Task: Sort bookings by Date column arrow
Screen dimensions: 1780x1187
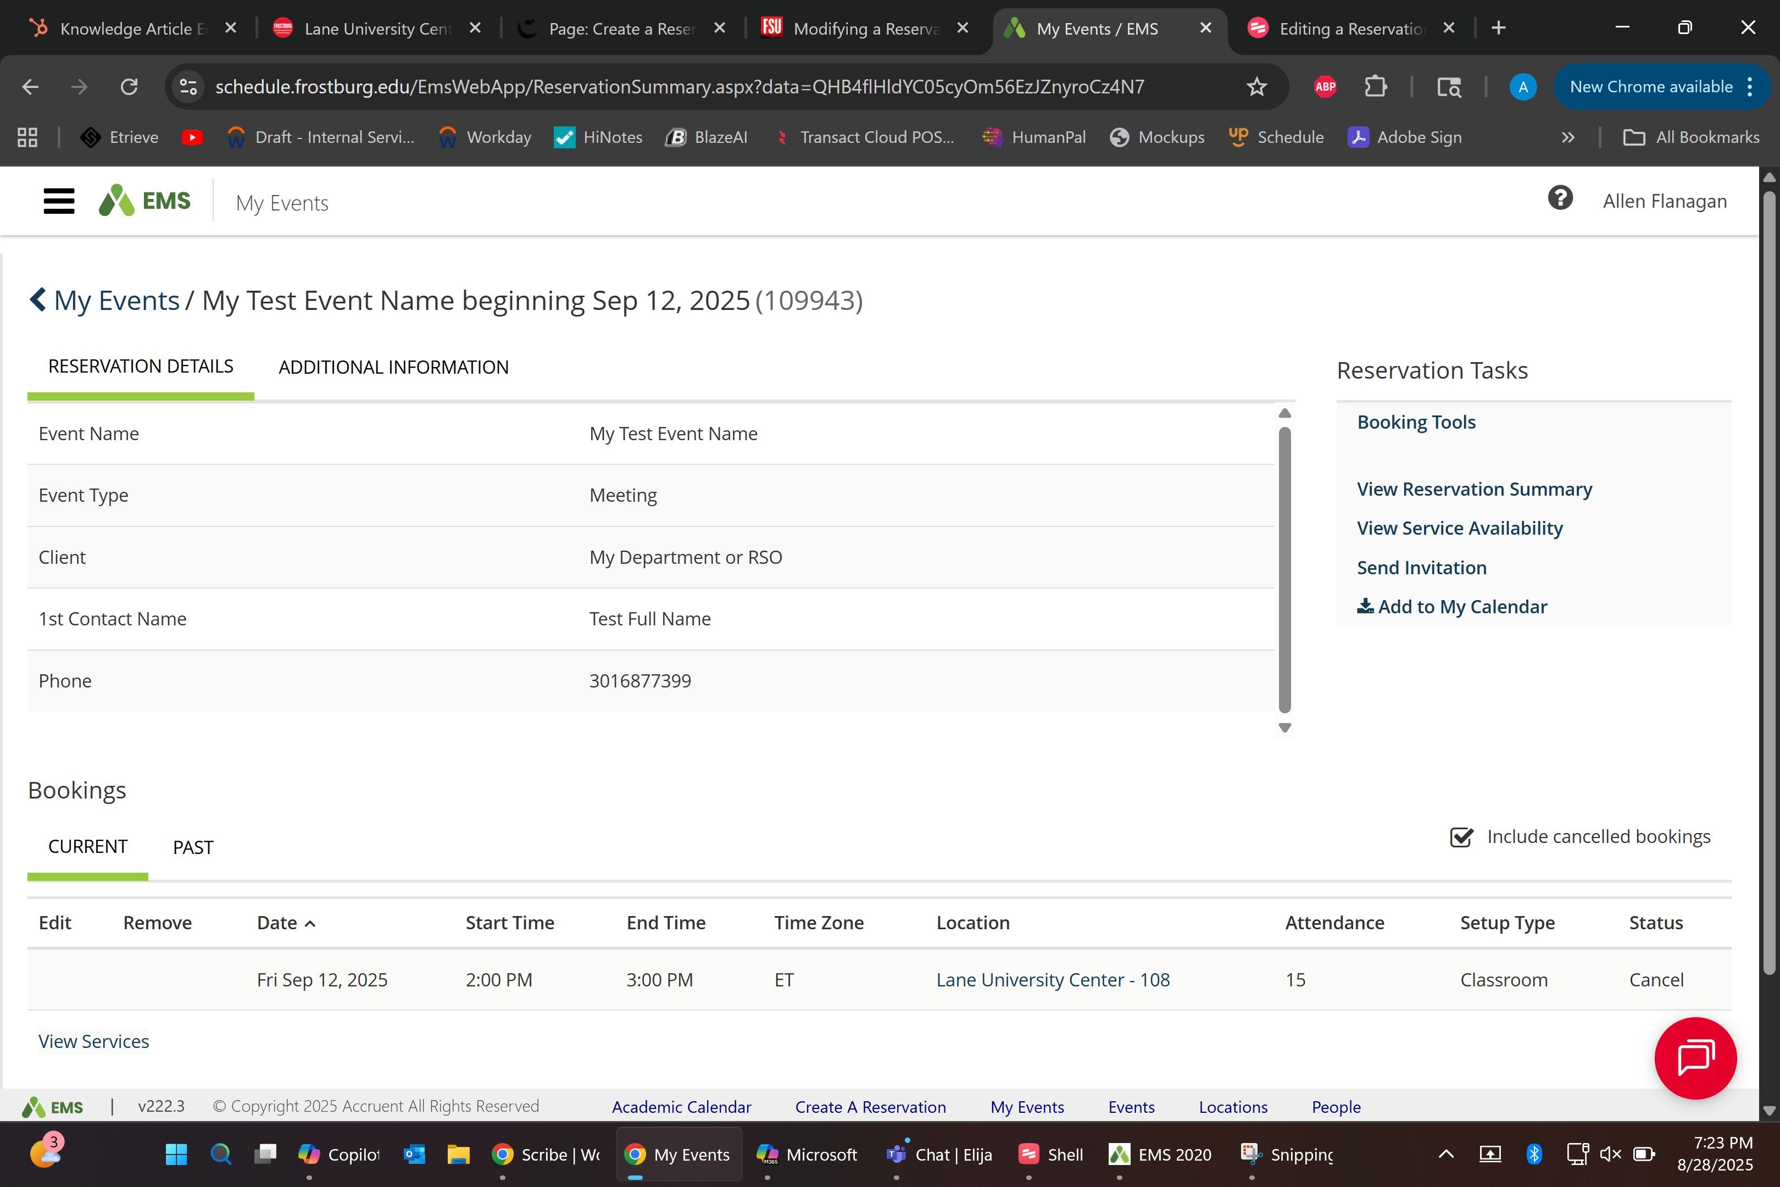Action: tap(310, 924)
